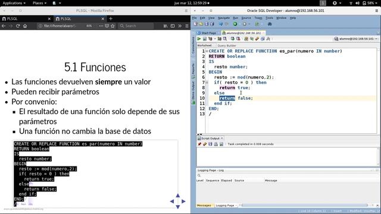
Task: Go back in Firefox
Action: [4, 26]
